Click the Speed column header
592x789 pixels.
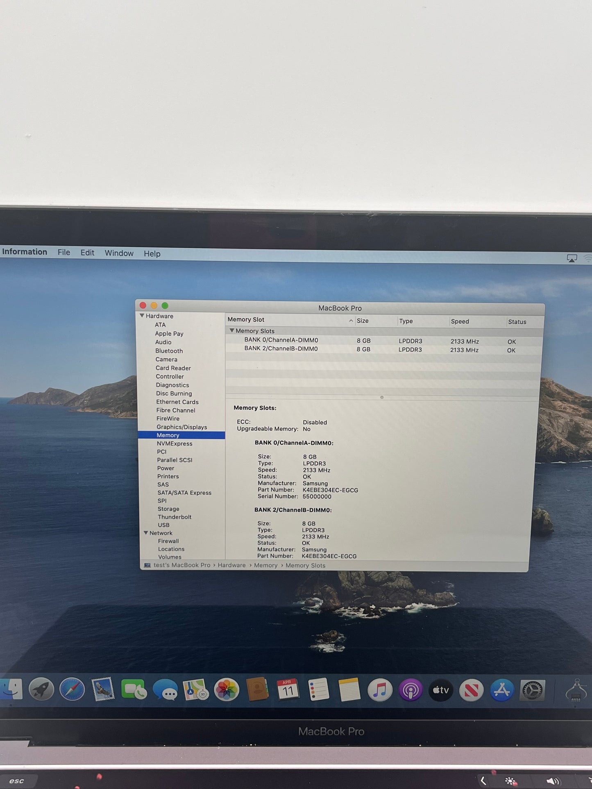(x=478, y=322)
